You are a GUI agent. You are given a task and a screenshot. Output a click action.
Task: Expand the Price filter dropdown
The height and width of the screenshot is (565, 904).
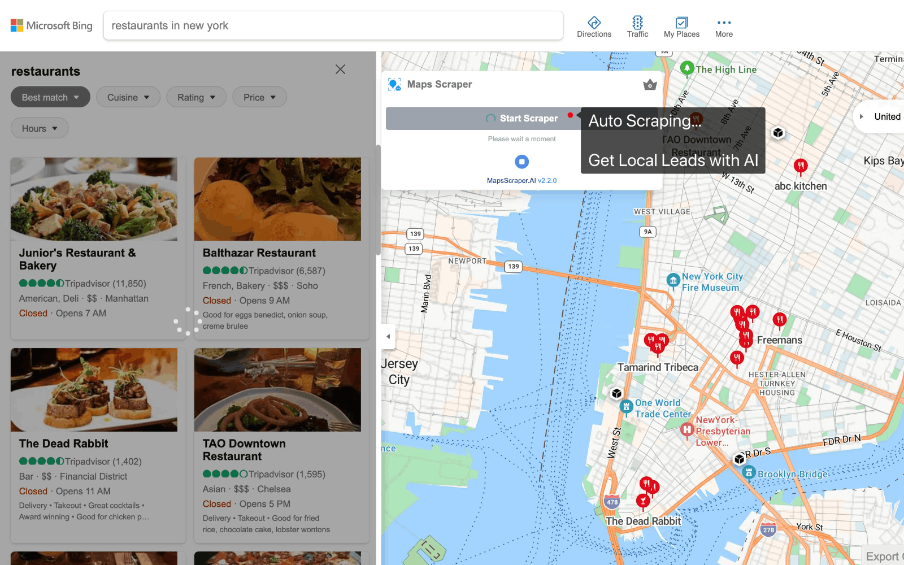tap(259, 97)
